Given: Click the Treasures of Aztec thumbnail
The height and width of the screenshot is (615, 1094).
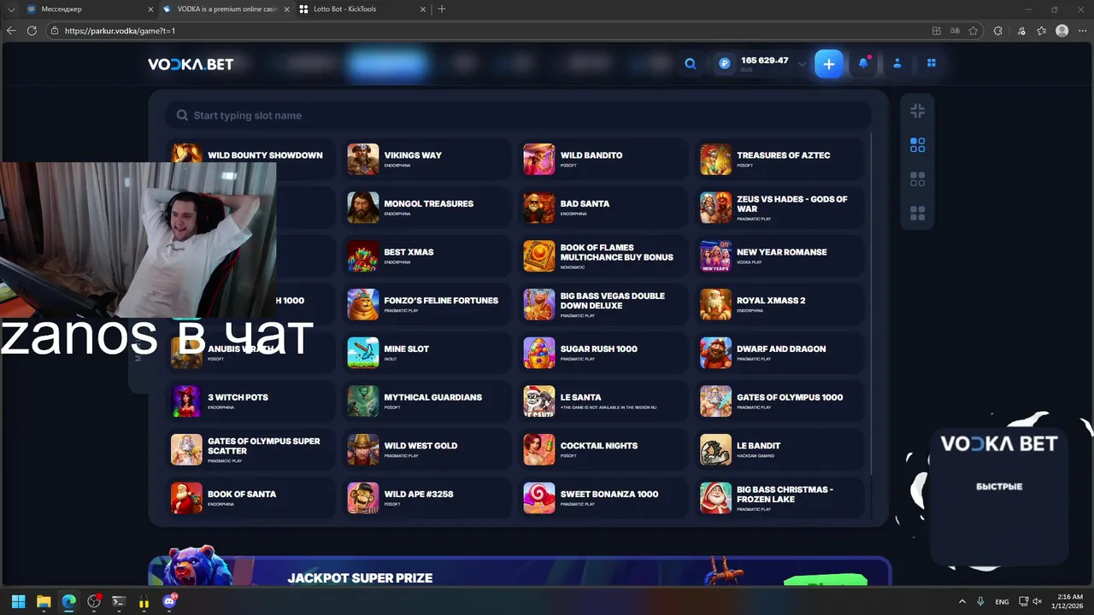Looking at the screenshot, I should [x=715, y=160].
